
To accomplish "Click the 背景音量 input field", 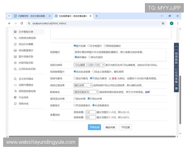I will tap(91, 117).
